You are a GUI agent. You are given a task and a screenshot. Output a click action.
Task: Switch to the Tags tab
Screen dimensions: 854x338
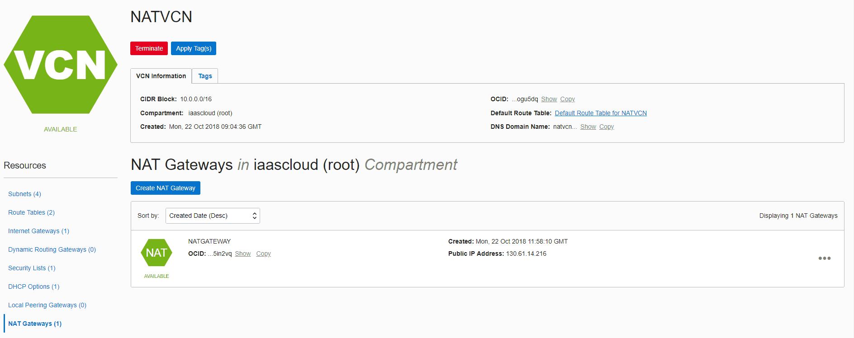205,76
